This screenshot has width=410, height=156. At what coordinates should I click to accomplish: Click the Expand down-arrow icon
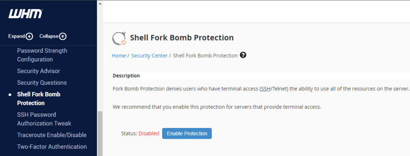point(29,36)
